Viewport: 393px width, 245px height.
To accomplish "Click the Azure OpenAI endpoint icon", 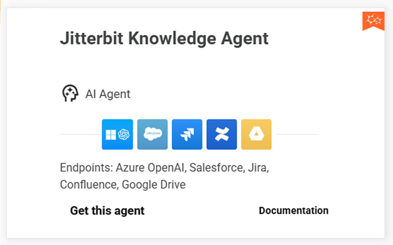I will (x=117, y=134).
